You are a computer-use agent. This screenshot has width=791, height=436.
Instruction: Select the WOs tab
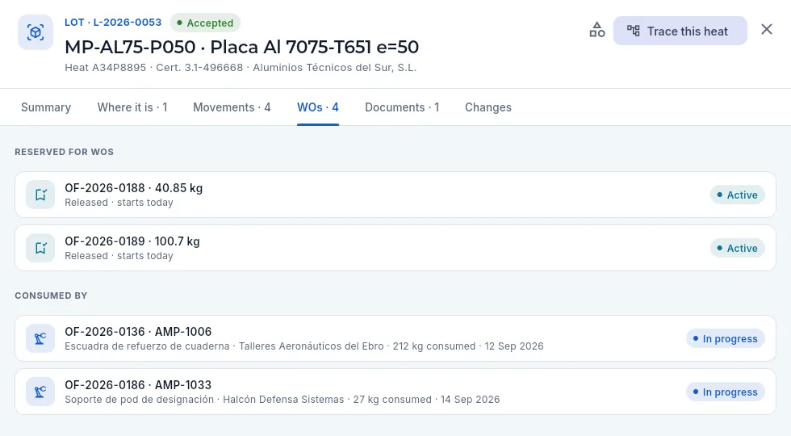coord(318,107)
